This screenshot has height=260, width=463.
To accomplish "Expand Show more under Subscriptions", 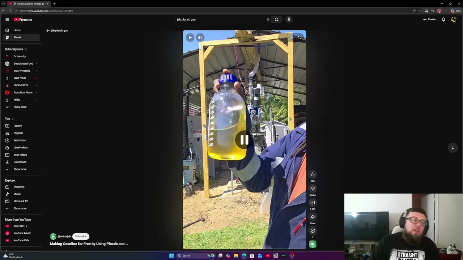I will tap(22, 107).
